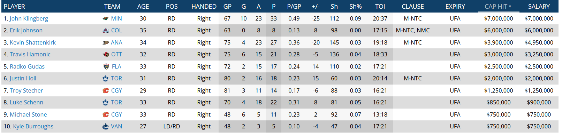The width and height of the screenshot is (562, 135).
Task: Open Radko Gudas player profile
Action: (x=27, y=67)
